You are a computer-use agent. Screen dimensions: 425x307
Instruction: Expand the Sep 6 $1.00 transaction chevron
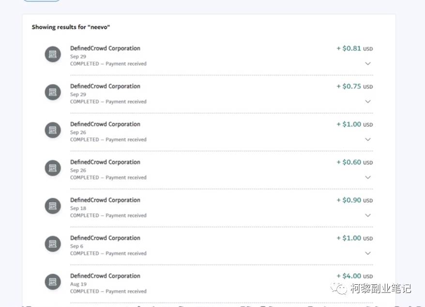pyautogui.click(x=368, y=253)
